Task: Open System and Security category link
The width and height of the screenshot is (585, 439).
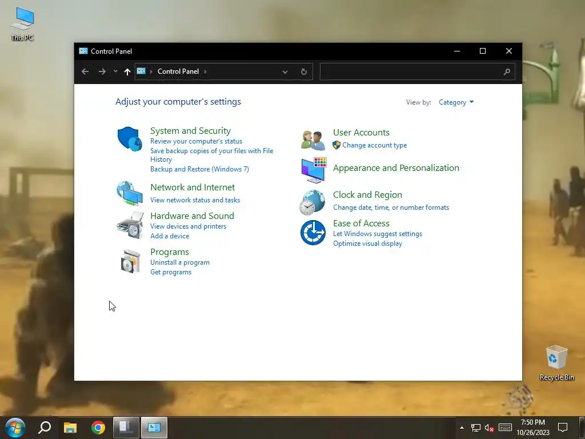Action: [190, 131]
